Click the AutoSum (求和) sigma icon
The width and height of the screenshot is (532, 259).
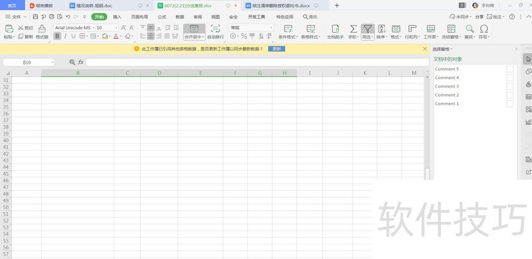click(x=353, y=29)
